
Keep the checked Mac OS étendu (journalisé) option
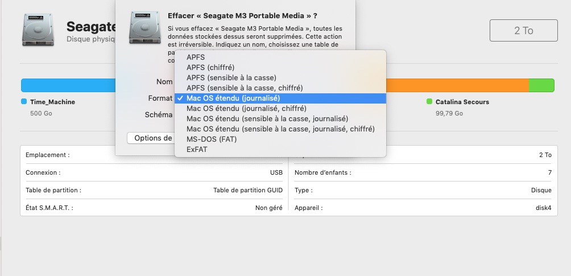click(233, 98)
